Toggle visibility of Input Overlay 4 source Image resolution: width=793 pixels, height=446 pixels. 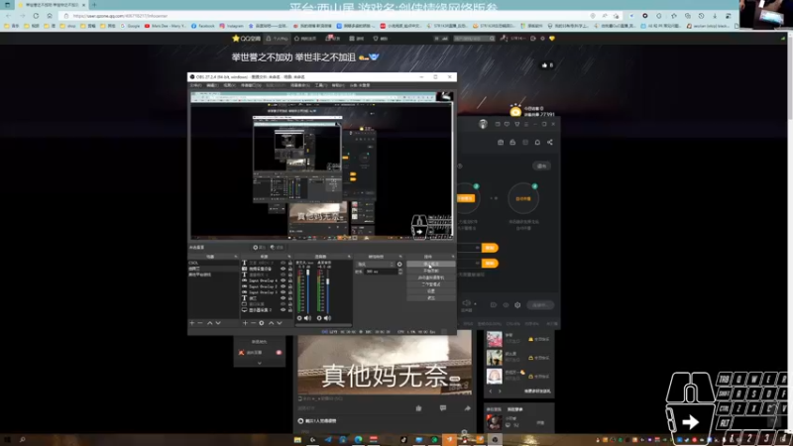click(283, 280)
